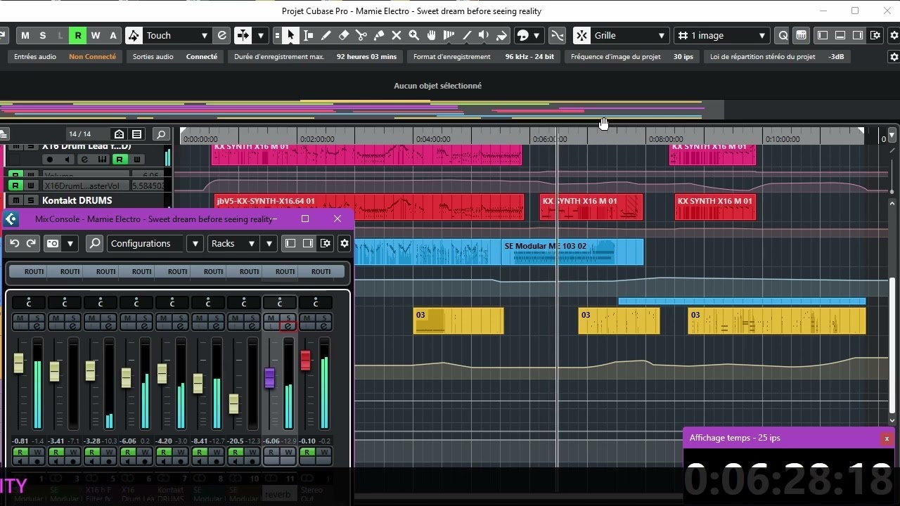Expand the arrow next to Racks
Viewport: 900px width, 506px height.
tap(269, 243)
